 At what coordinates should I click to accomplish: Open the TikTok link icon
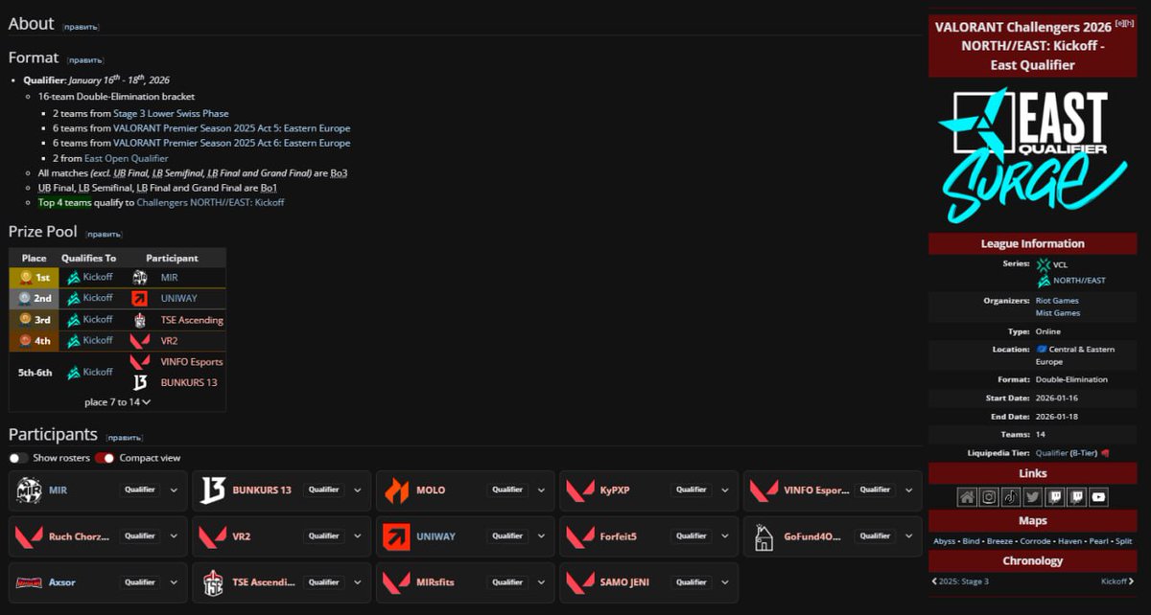tap(1011, 496)
